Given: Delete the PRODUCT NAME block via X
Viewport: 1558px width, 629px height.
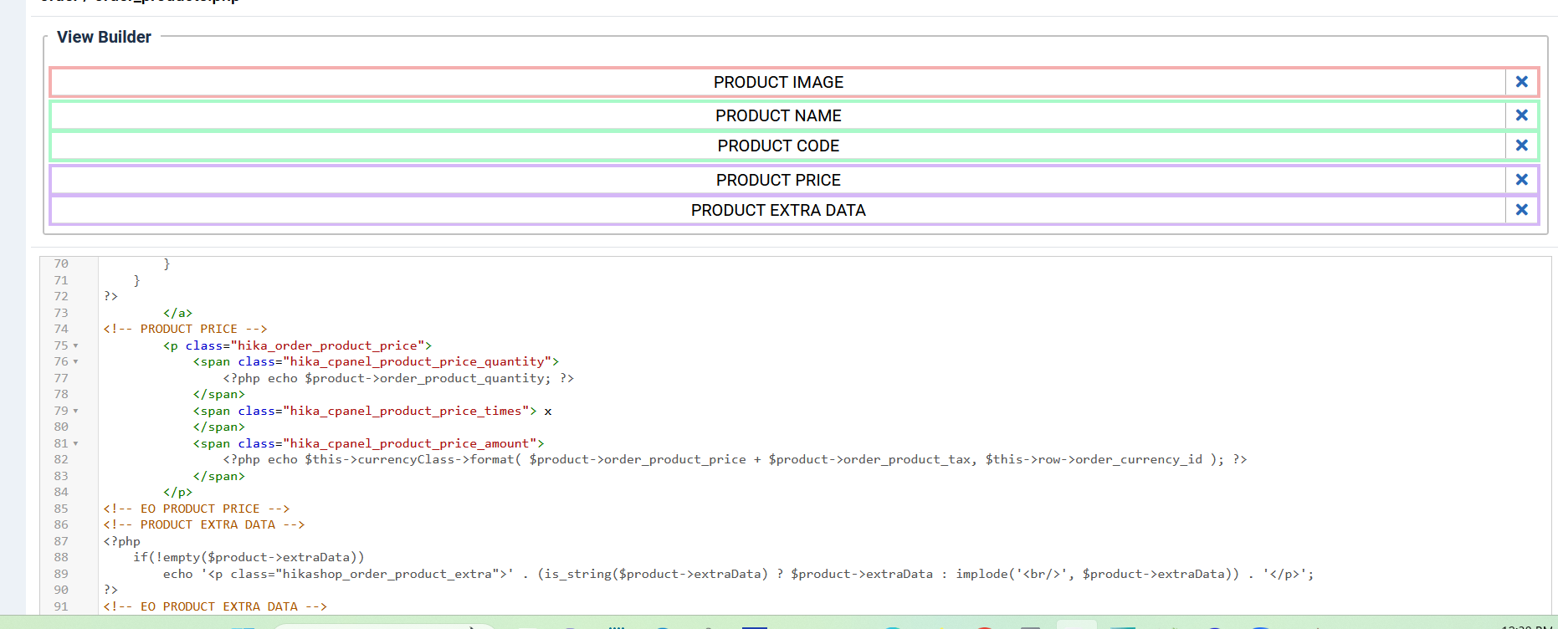Looking at the screenshot, I should [x=1521, y=115].
